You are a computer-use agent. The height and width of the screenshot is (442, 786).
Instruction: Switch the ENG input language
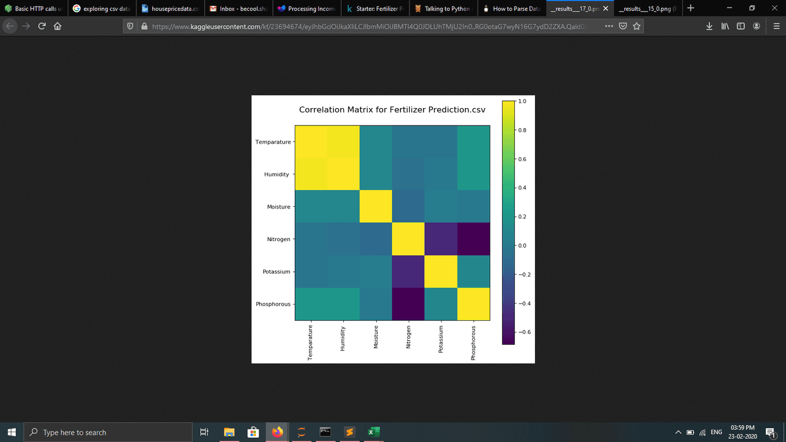point(716,432)
